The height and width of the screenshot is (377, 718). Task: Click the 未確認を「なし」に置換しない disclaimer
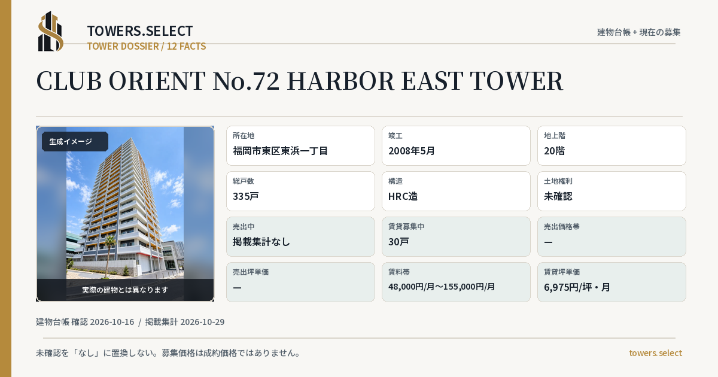point(168,353)
